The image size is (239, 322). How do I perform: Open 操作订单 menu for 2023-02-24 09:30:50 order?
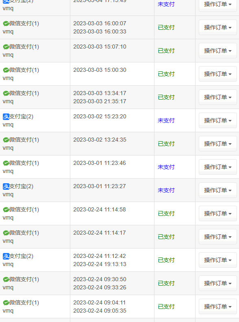[218, 283]
